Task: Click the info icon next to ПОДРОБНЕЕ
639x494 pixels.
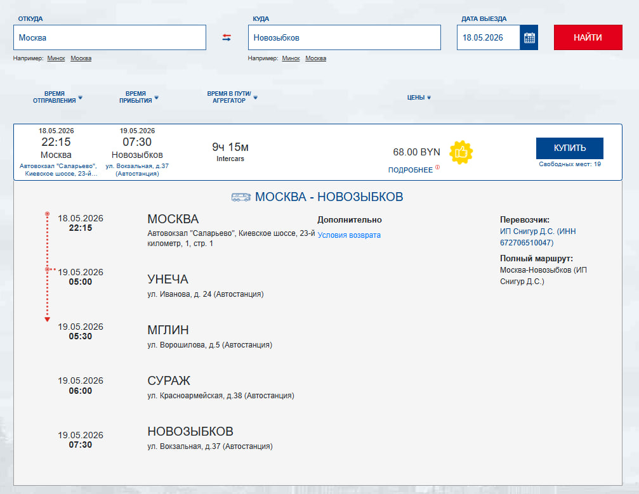Action: tap(437, 167)
